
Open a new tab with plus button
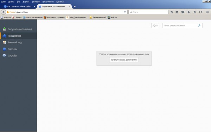click(75, 6)
